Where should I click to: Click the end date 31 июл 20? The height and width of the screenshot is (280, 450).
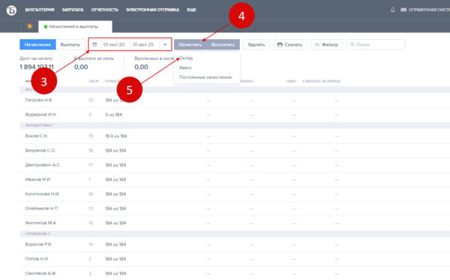tap(143, 44)
